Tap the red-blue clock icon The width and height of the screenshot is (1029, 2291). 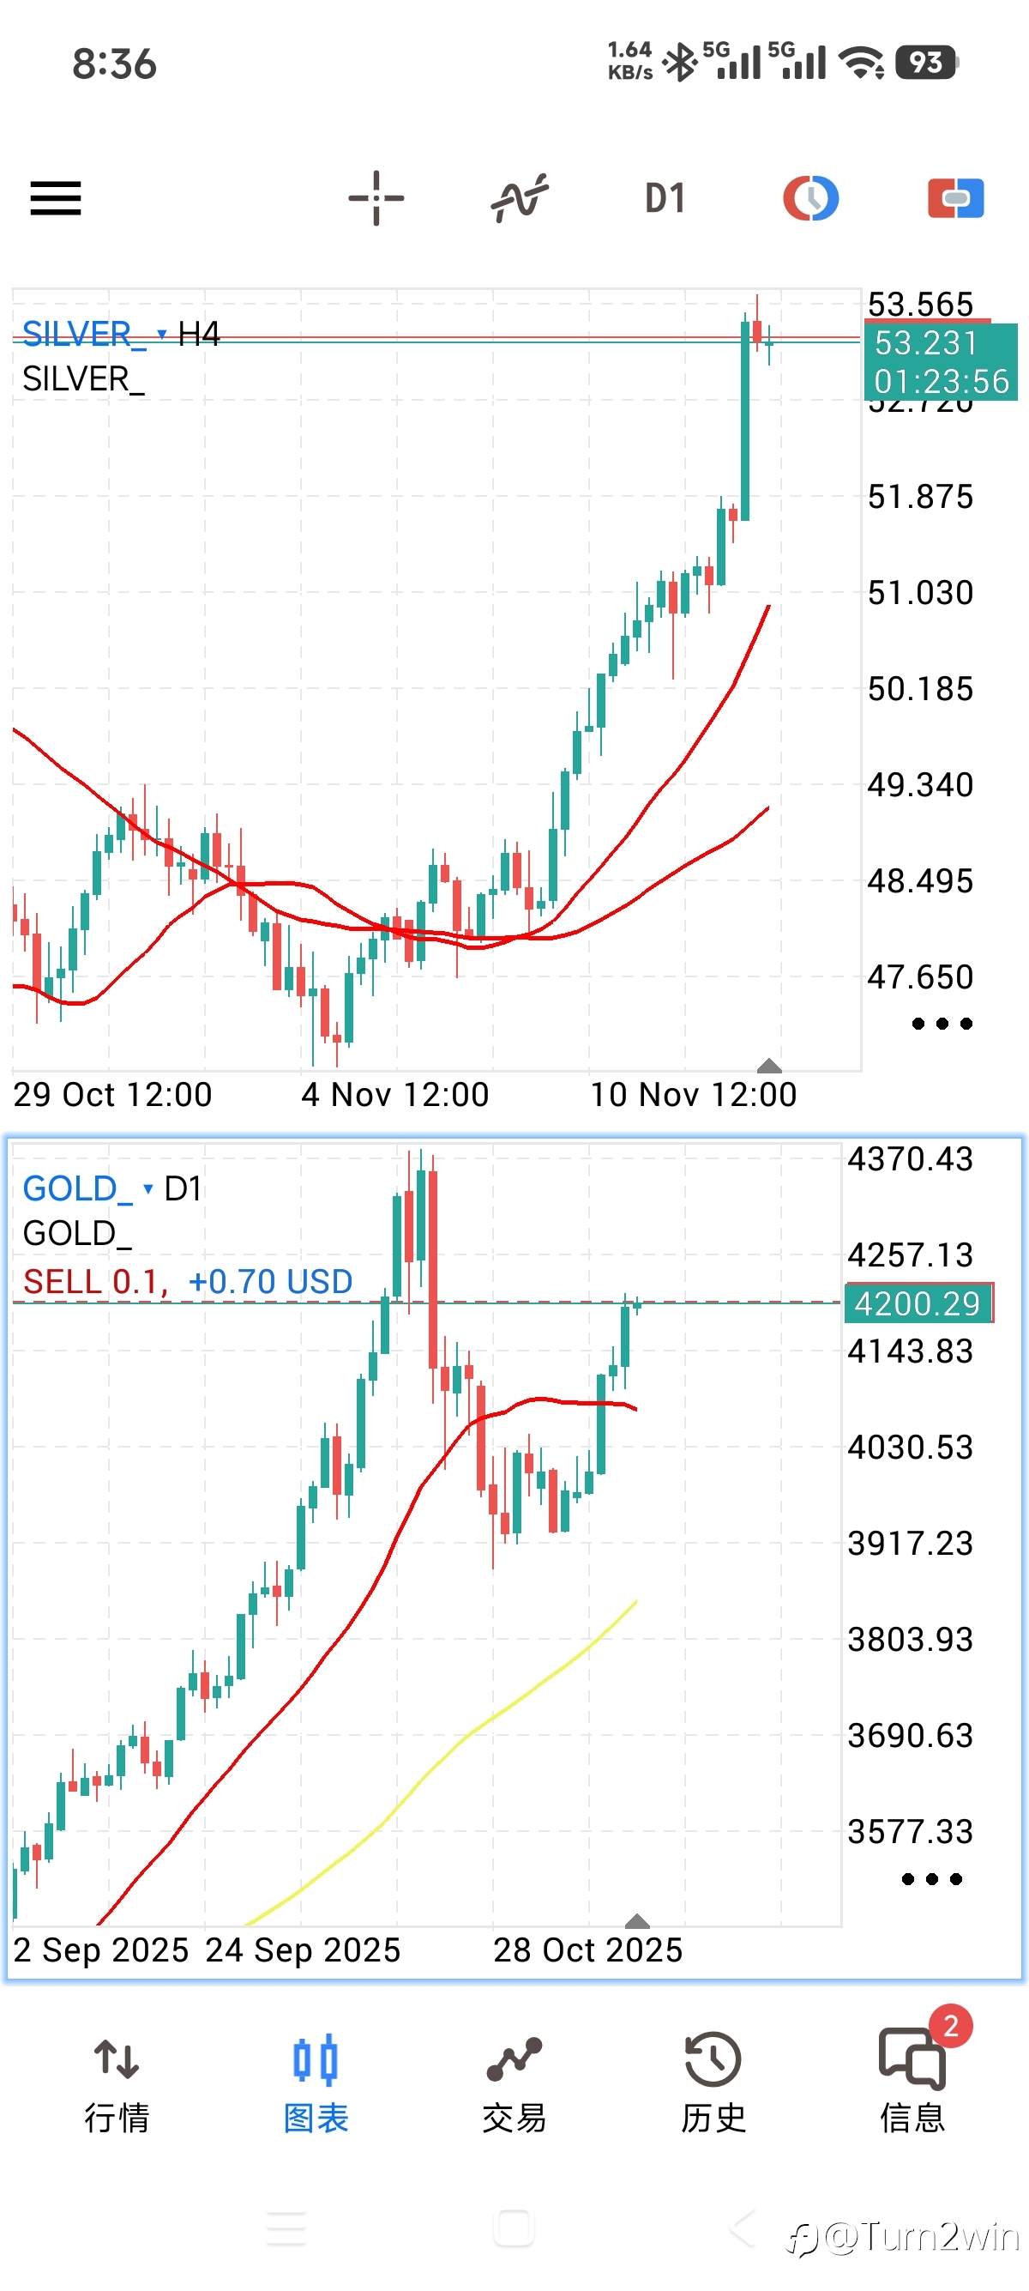(x=810, y=197)
